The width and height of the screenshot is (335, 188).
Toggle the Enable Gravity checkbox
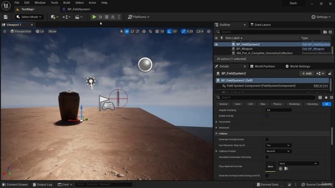pos(267,116)
